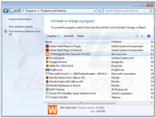Select the KingBrowse program name
This screenshot has width=156, height=118.
tap(56, 70)
